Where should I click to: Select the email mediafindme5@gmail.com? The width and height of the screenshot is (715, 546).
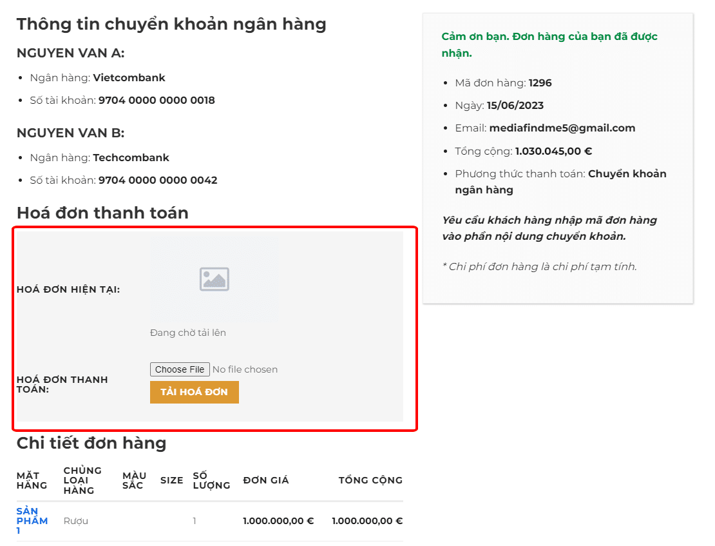coord(562,128)
